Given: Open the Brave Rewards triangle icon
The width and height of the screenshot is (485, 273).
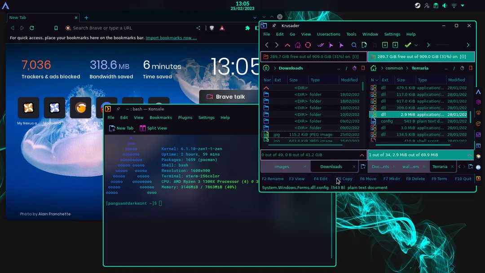Looking at the screenshot, I should pyautogui.click(x=222, y=28).
